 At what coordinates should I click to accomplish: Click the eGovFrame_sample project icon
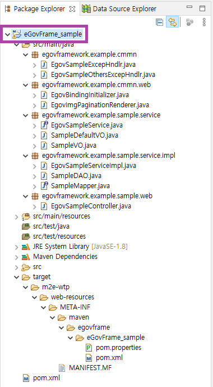click(17, 34)
